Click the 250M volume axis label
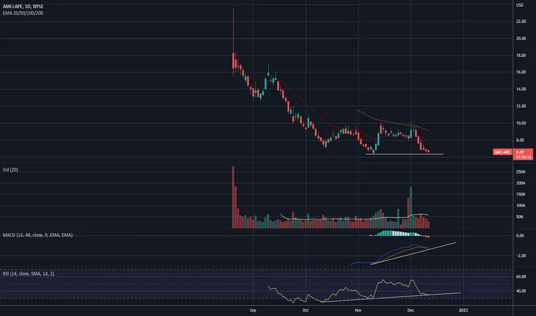 click(520, 172)
